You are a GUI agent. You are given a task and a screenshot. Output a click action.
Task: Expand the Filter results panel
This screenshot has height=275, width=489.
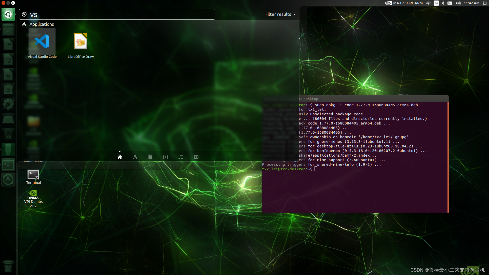280,14
